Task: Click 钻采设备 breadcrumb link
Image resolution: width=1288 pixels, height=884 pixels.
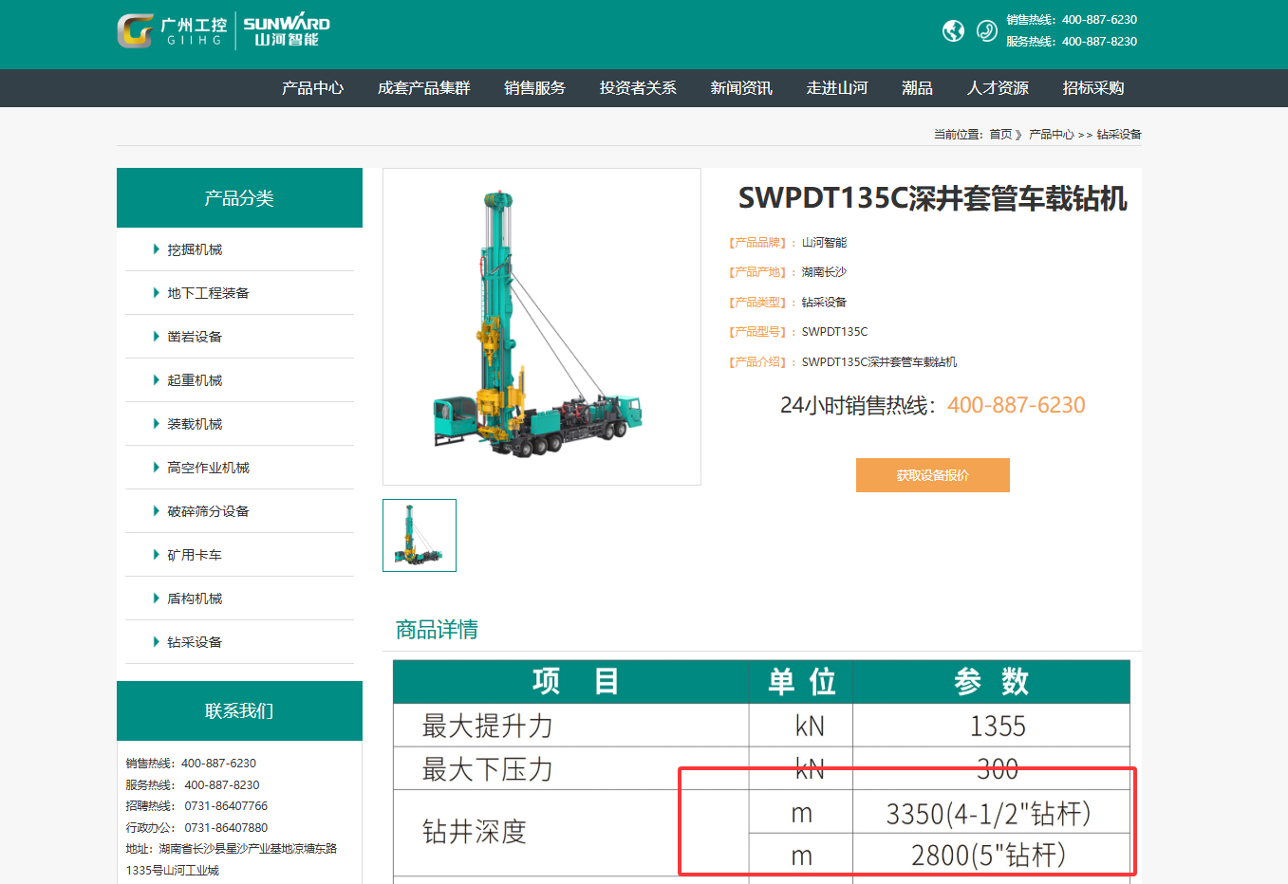Action: (x=1119, y=135)
